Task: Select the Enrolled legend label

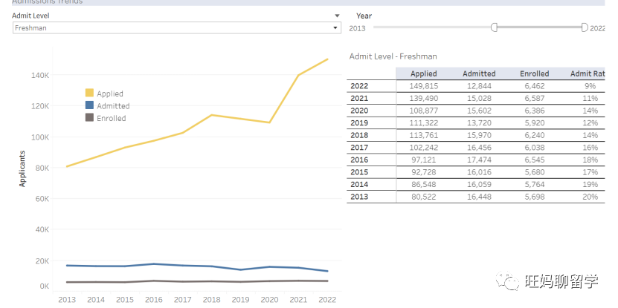Action: click(111, 118)
